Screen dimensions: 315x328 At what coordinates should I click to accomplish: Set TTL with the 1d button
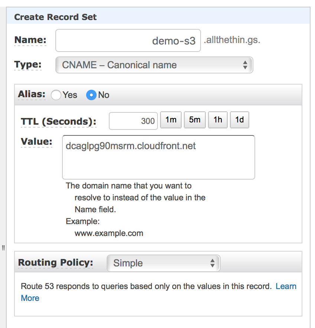[x=239, y=120]
